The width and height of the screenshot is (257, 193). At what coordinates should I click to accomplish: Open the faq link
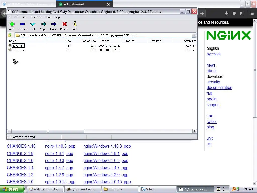tap(209, 93)
